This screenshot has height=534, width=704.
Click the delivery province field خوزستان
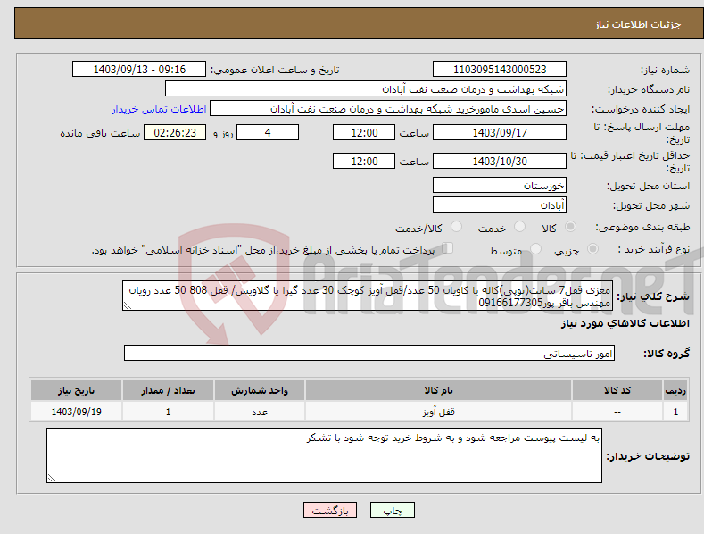coord(500,185)
